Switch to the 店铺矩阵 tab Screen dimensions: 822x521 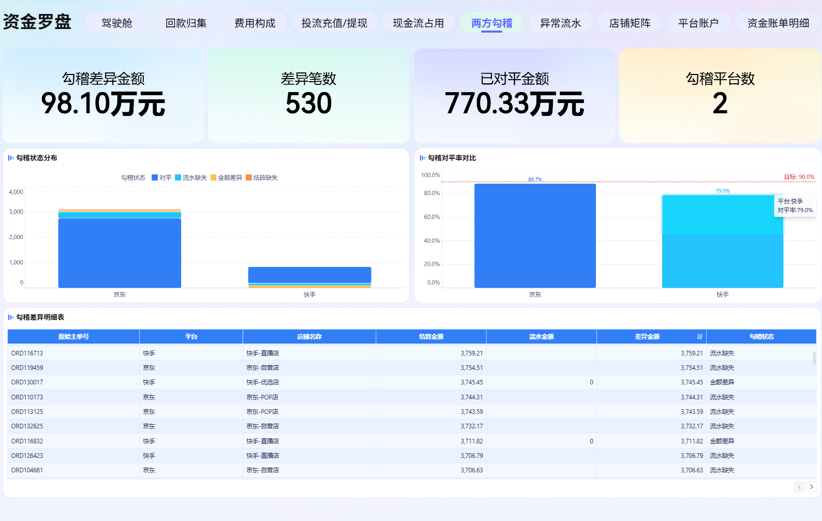pyautogui.click(x=630, y=23)
